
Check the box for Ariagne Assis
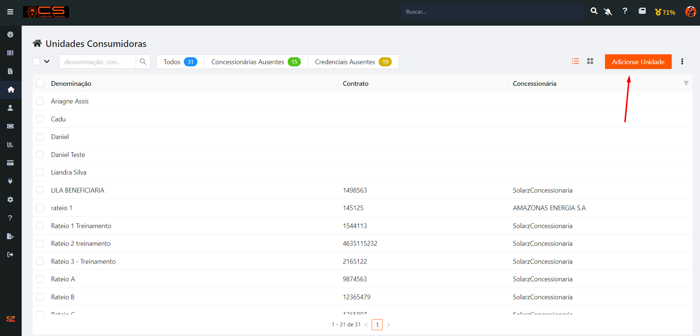40,101
